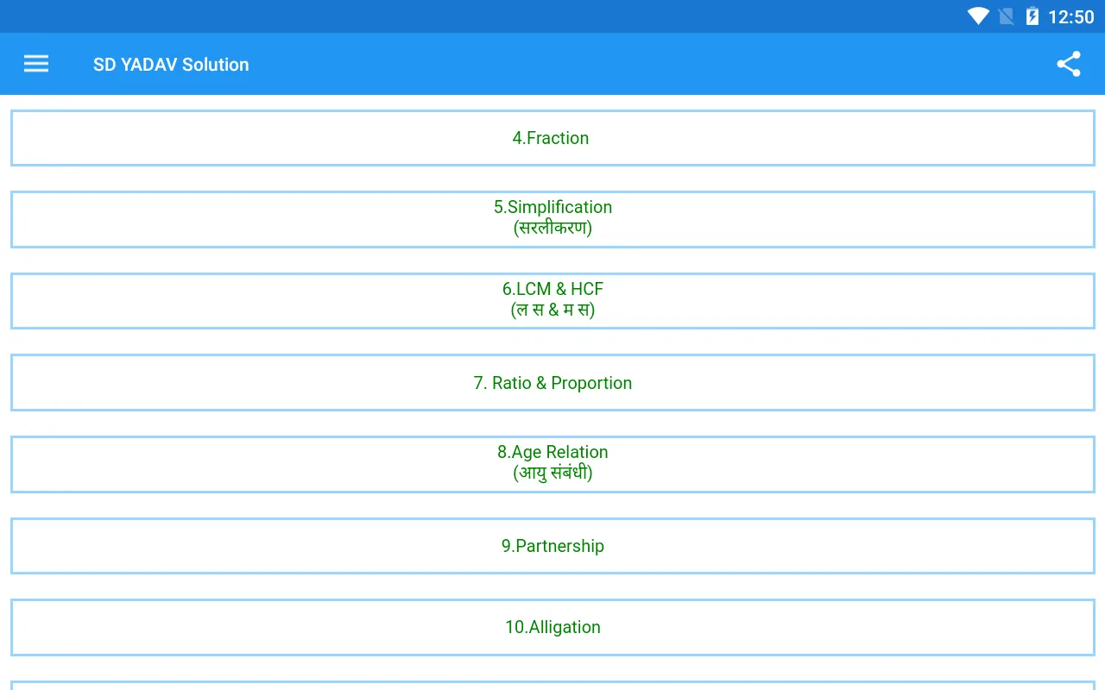Choose the 8.Age Relation chapter
The image size is (1105, 690).
552,464
